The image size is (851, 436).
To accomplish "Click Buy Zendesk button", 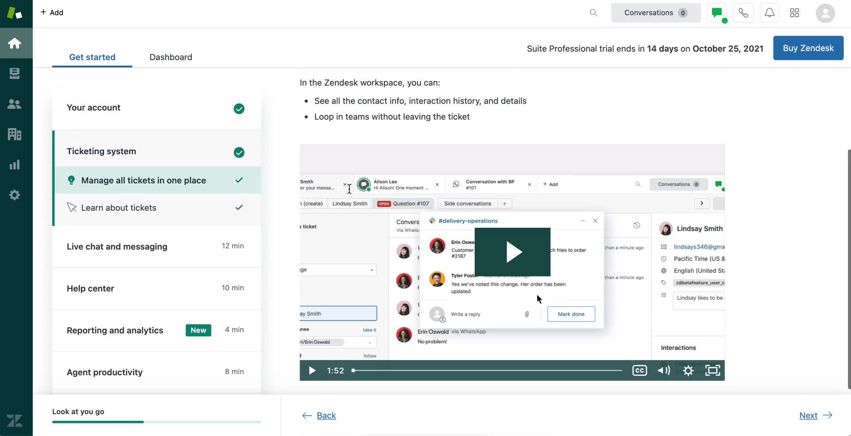I will point(808,48).
